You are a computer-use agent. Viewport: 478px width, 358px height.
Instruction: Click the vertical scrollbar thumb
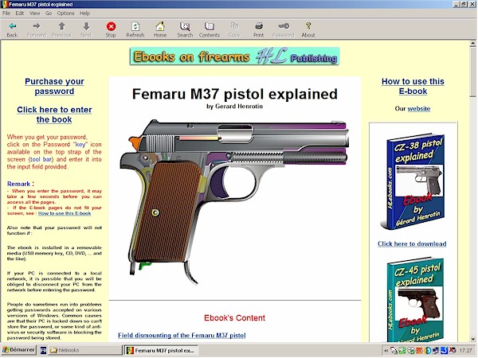click(x=472, y=72)
